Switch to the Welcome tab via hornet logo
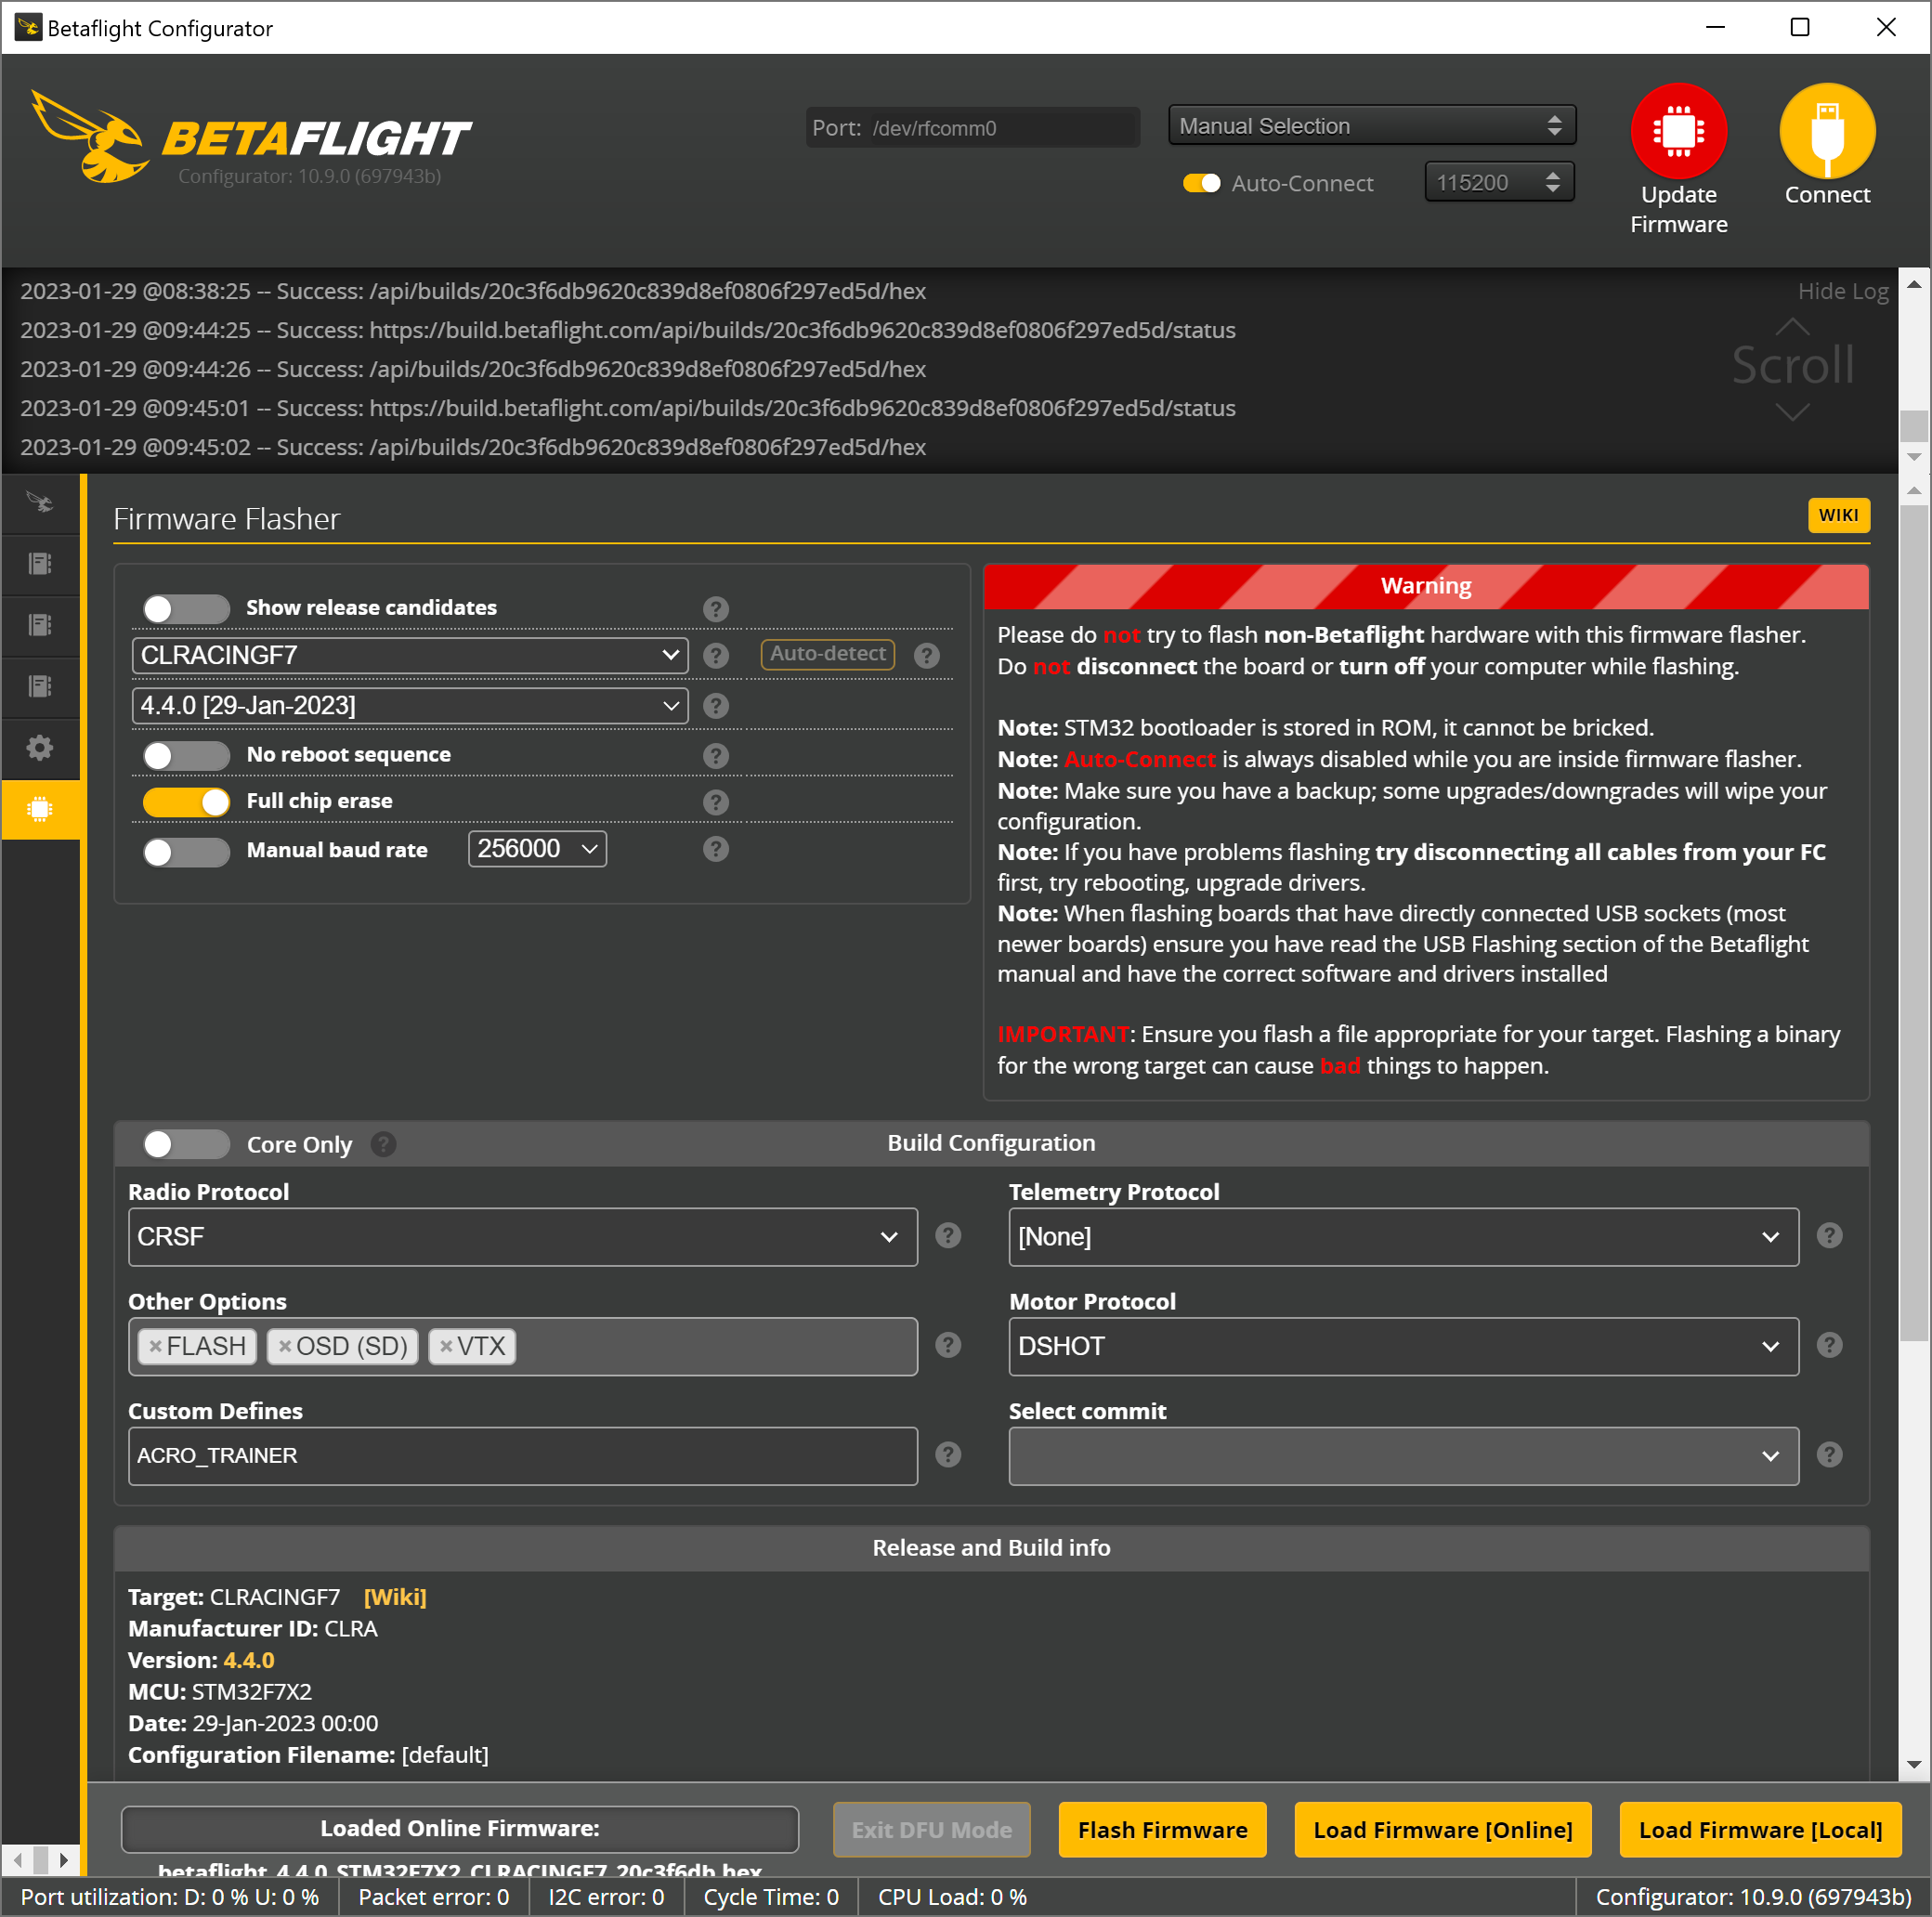Image resolution: width=1932 pixels, height=1917 pixels. (x=40, y=503)
